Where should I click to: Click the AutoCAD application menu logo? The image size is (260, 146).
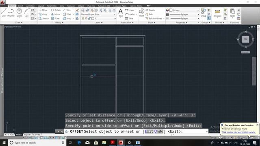click(x=3, y=2)
